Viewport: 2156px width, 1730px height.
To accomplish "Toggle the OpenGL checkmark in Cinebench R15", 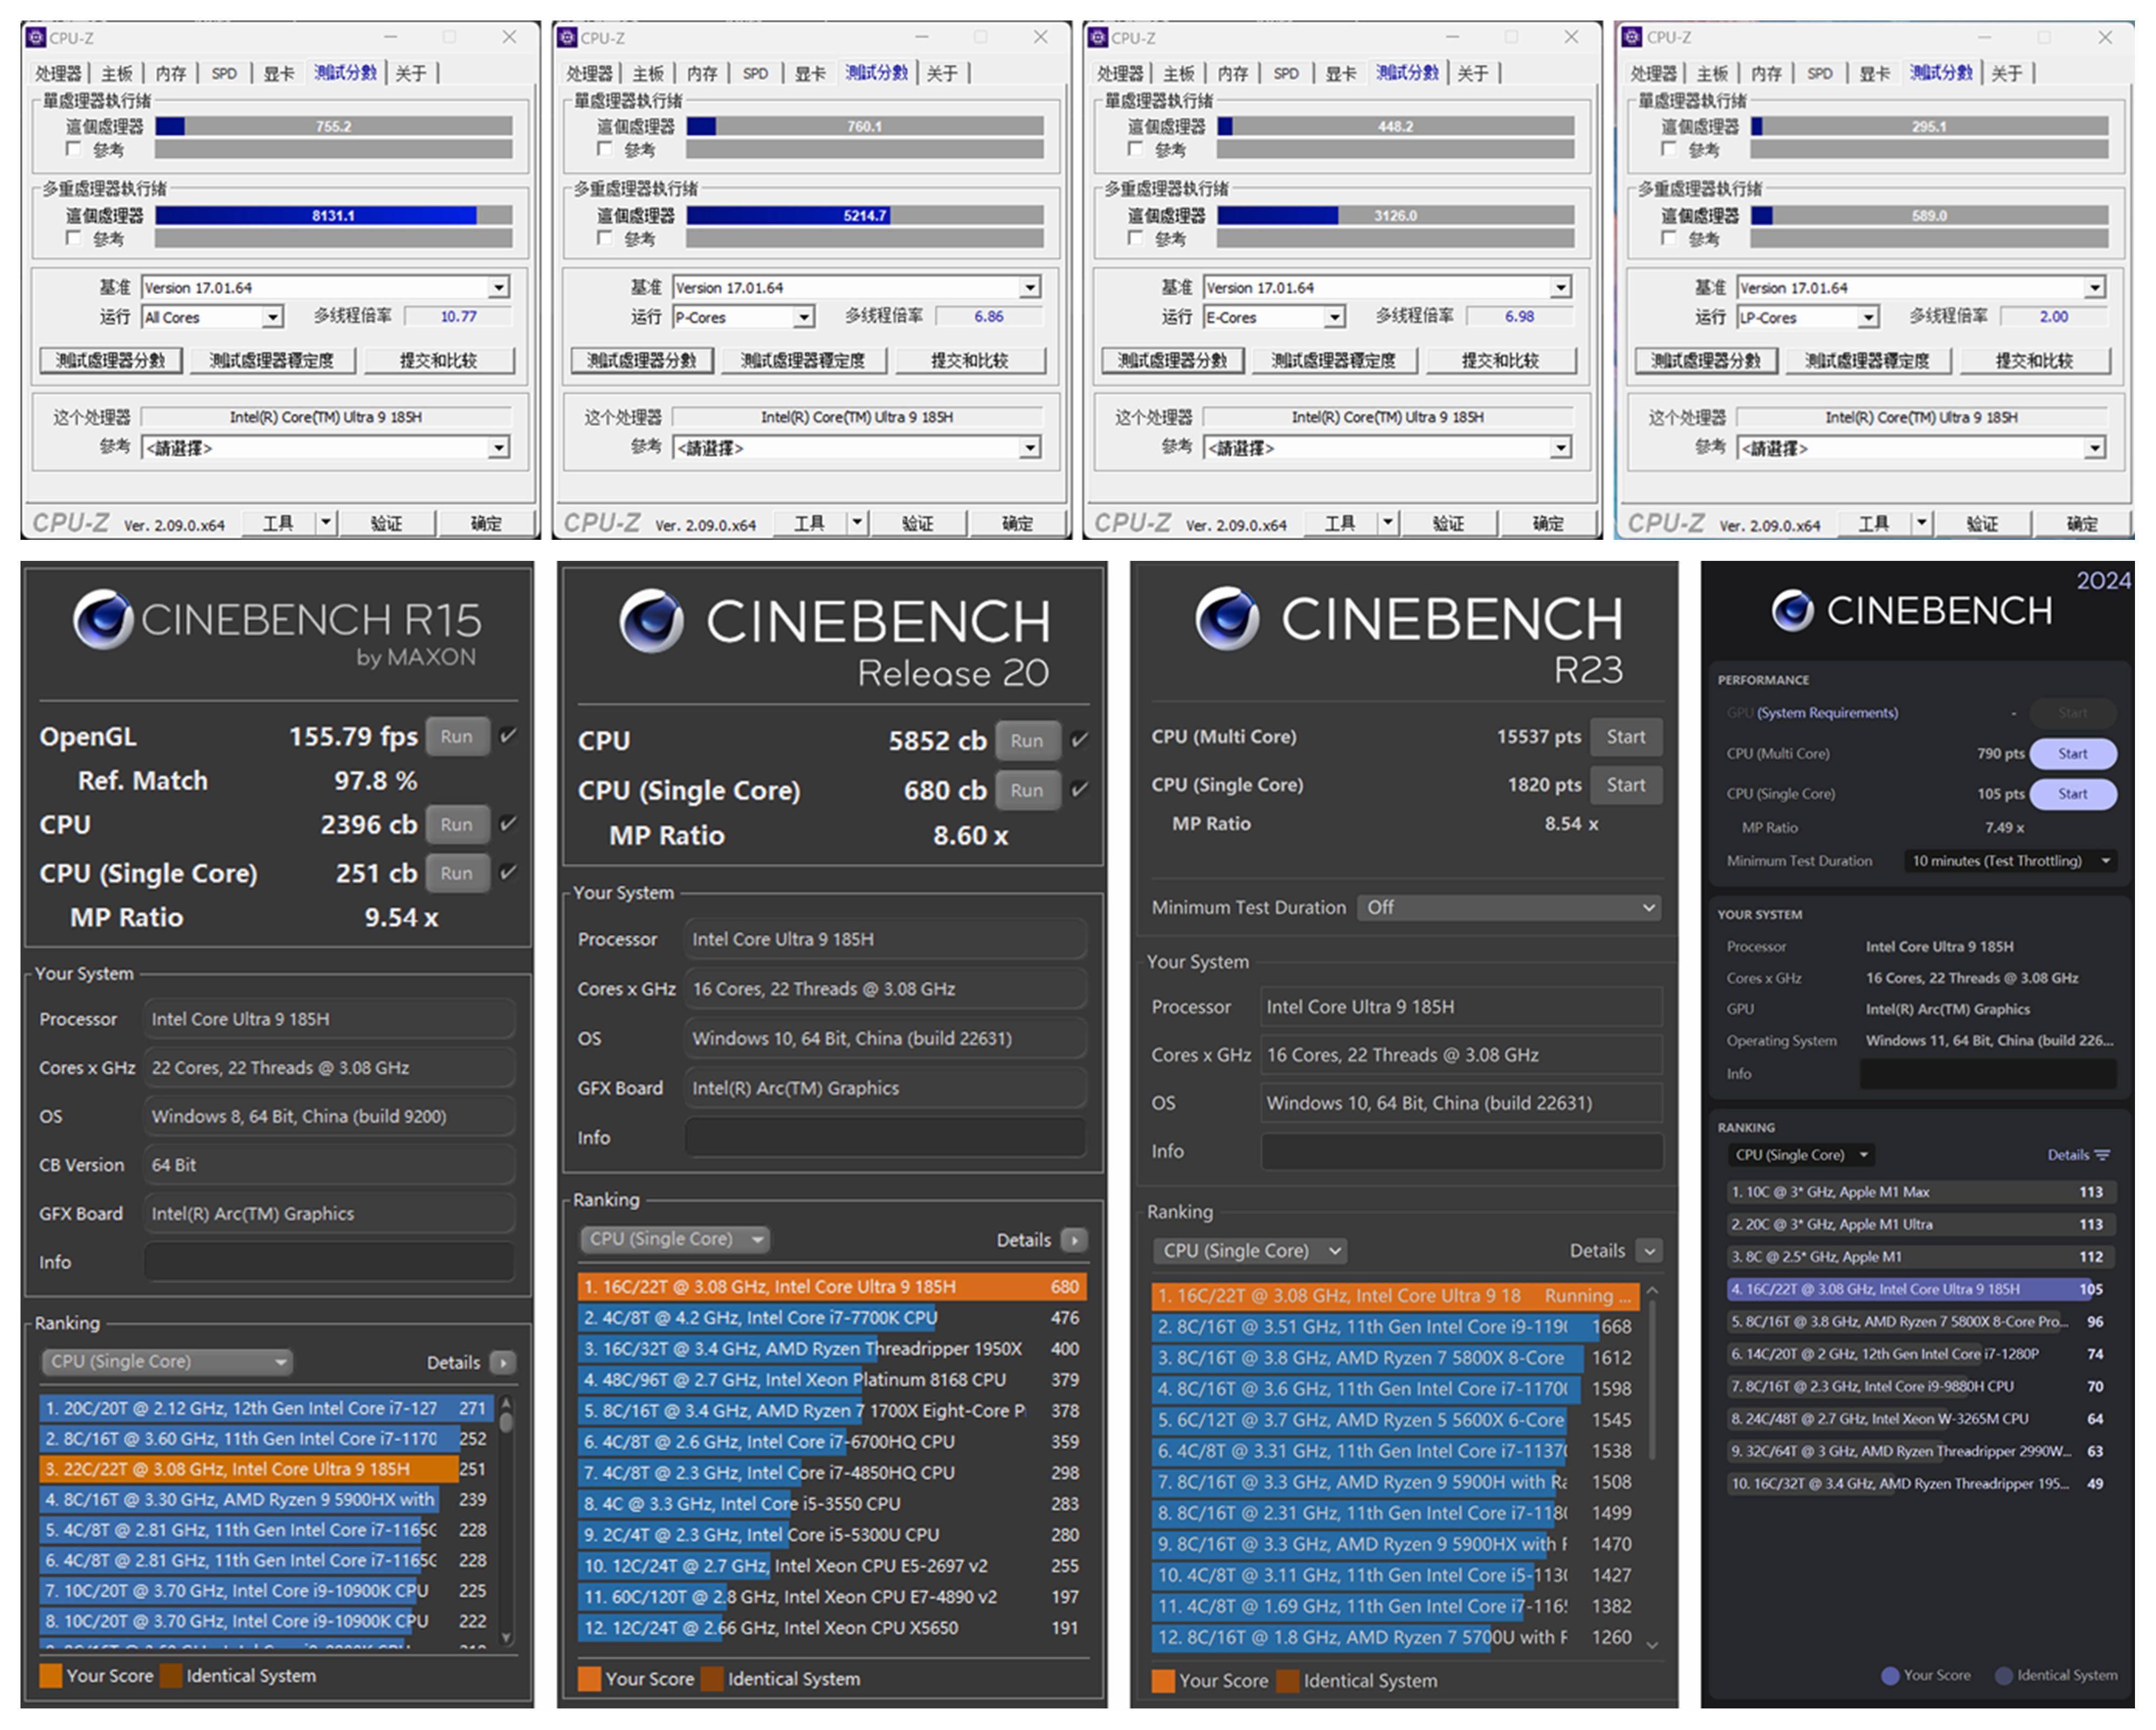I will [x=508, y=735].
